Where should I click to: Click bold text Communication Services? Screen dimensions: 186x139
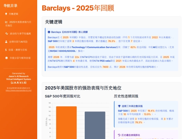[x=102, y=47]
